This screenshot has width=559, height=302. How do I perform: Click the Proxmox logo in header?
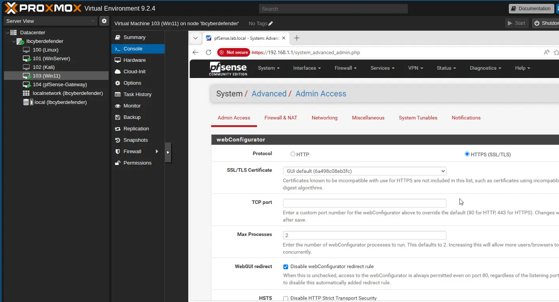coord(43,8)
